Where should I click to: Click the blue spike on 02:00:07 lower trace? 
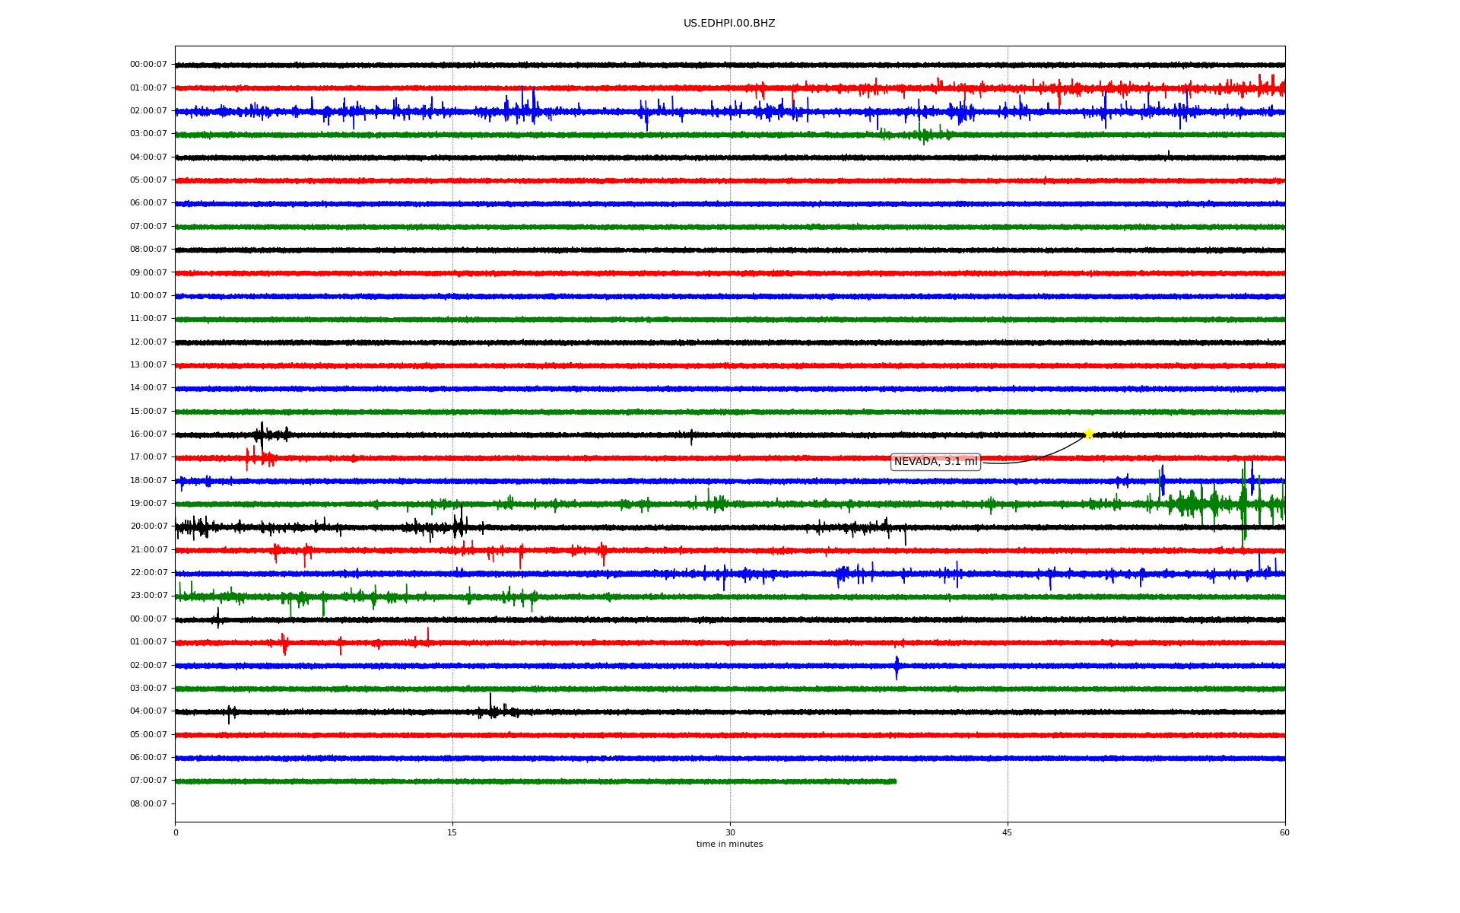pos(897,667)
